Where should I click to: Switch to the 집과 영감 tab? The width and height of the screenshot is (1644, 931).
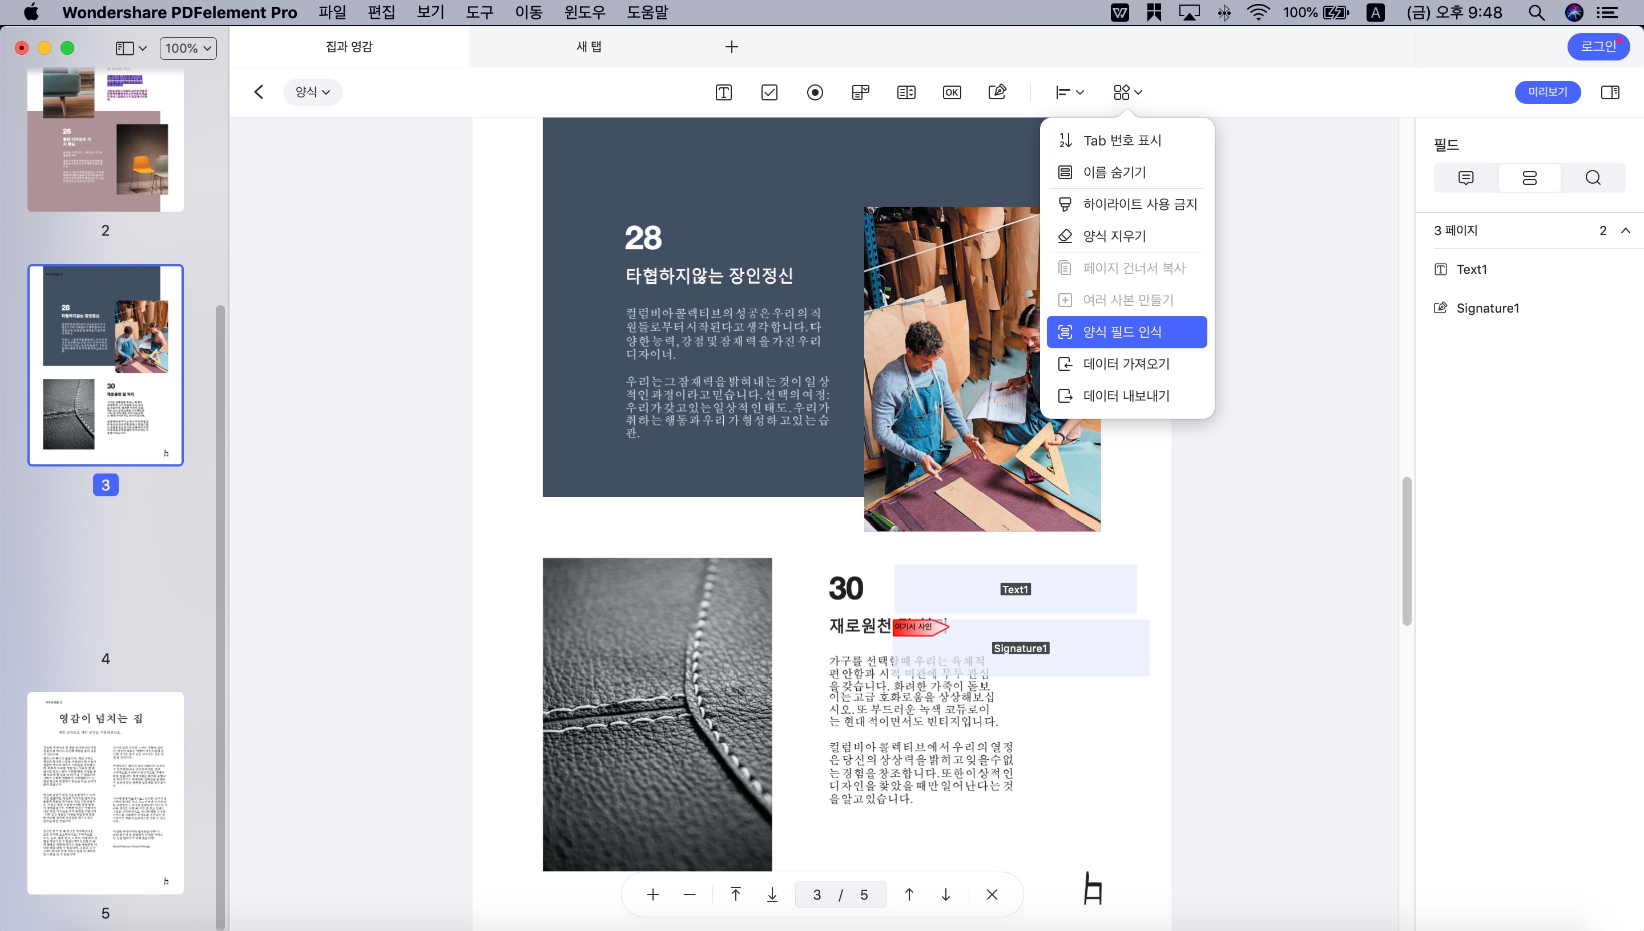349,47
